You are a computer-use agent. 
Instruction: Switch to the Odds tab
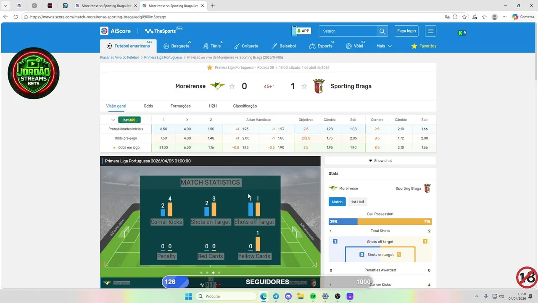point(148,106)
